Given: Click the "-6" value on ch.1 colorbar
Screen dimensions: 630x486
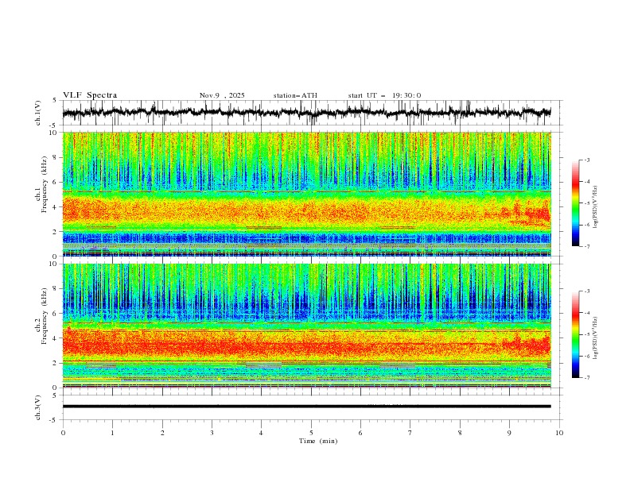Looking at the screenshot, I should 586,225.
